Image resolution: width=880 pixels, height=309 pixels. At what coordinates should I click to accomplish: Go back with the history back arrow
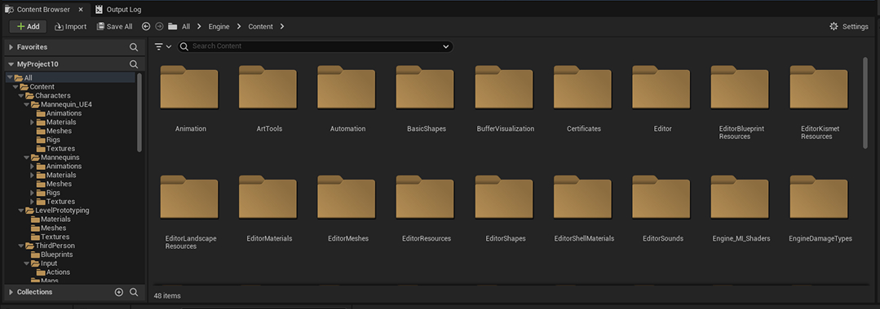(146, 26)
